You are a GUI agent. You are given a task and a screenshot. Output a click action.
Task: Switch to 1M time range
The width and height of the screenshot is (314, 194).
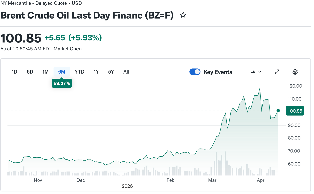[45, 72]
